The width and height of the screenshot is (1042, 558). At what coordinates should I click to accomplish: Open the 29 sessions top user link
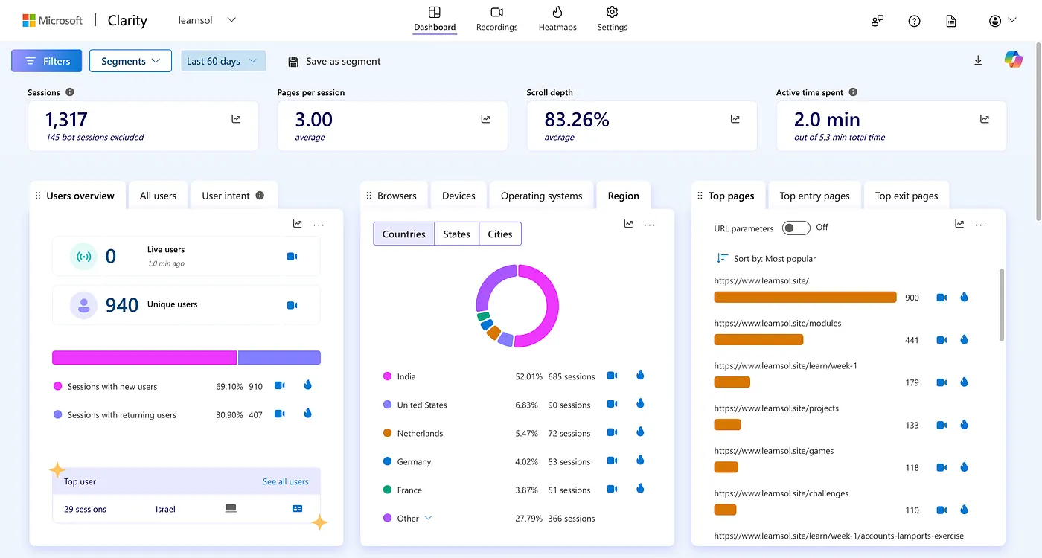85,509
